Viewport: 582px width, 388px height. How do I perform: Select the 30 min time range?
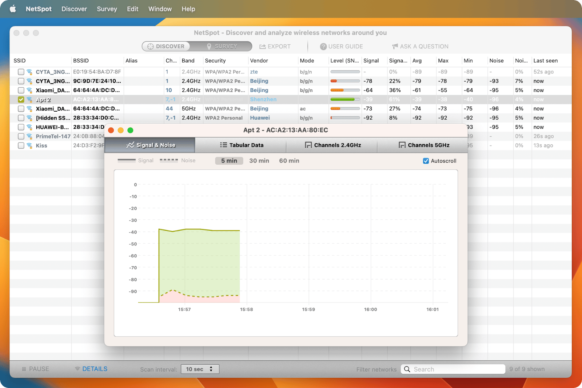(x=259, y=161)
